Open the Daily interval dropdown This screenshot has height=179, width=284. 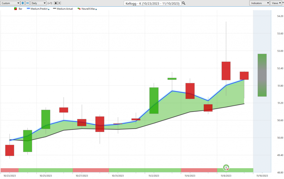tap(38, 3)
